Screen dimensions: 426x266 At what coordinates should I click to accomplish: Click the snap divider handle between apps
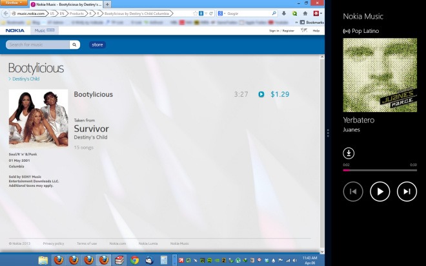pyautogui.click(x=328, y=133)
